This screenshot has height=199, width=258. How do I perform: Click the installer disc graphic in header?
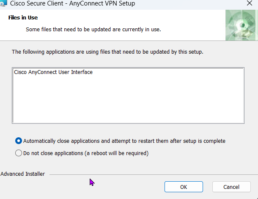click(x=241, y=25)
